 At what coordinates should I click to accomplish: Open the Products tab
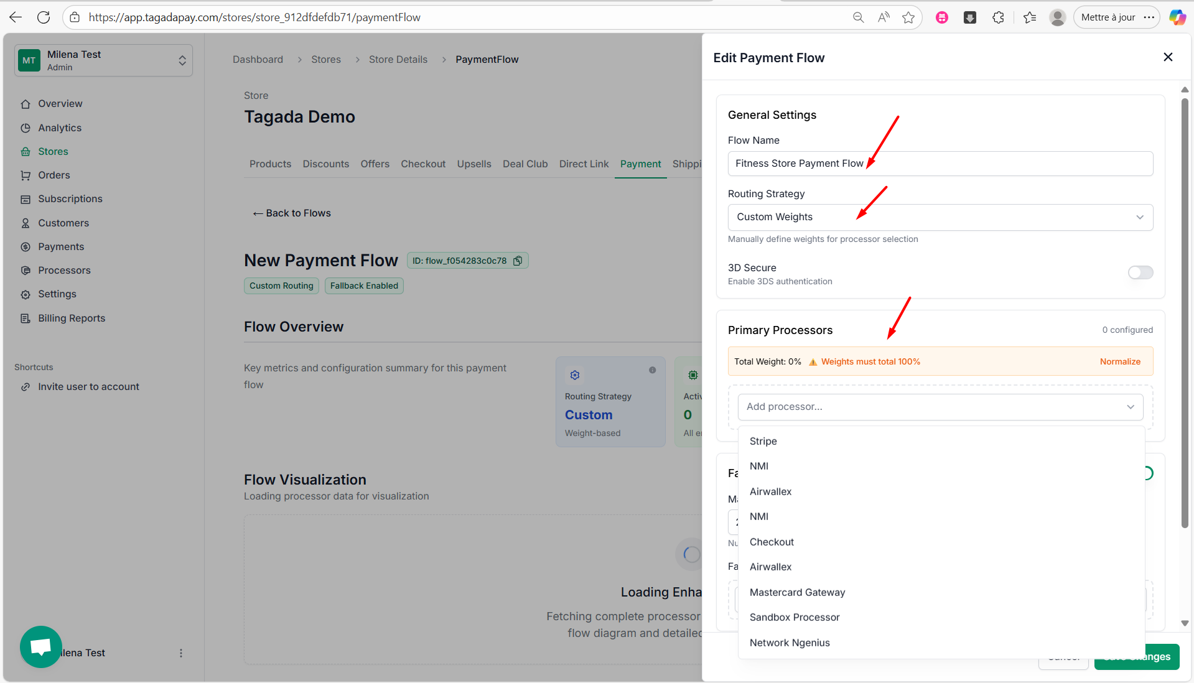[x=270, y=164]
